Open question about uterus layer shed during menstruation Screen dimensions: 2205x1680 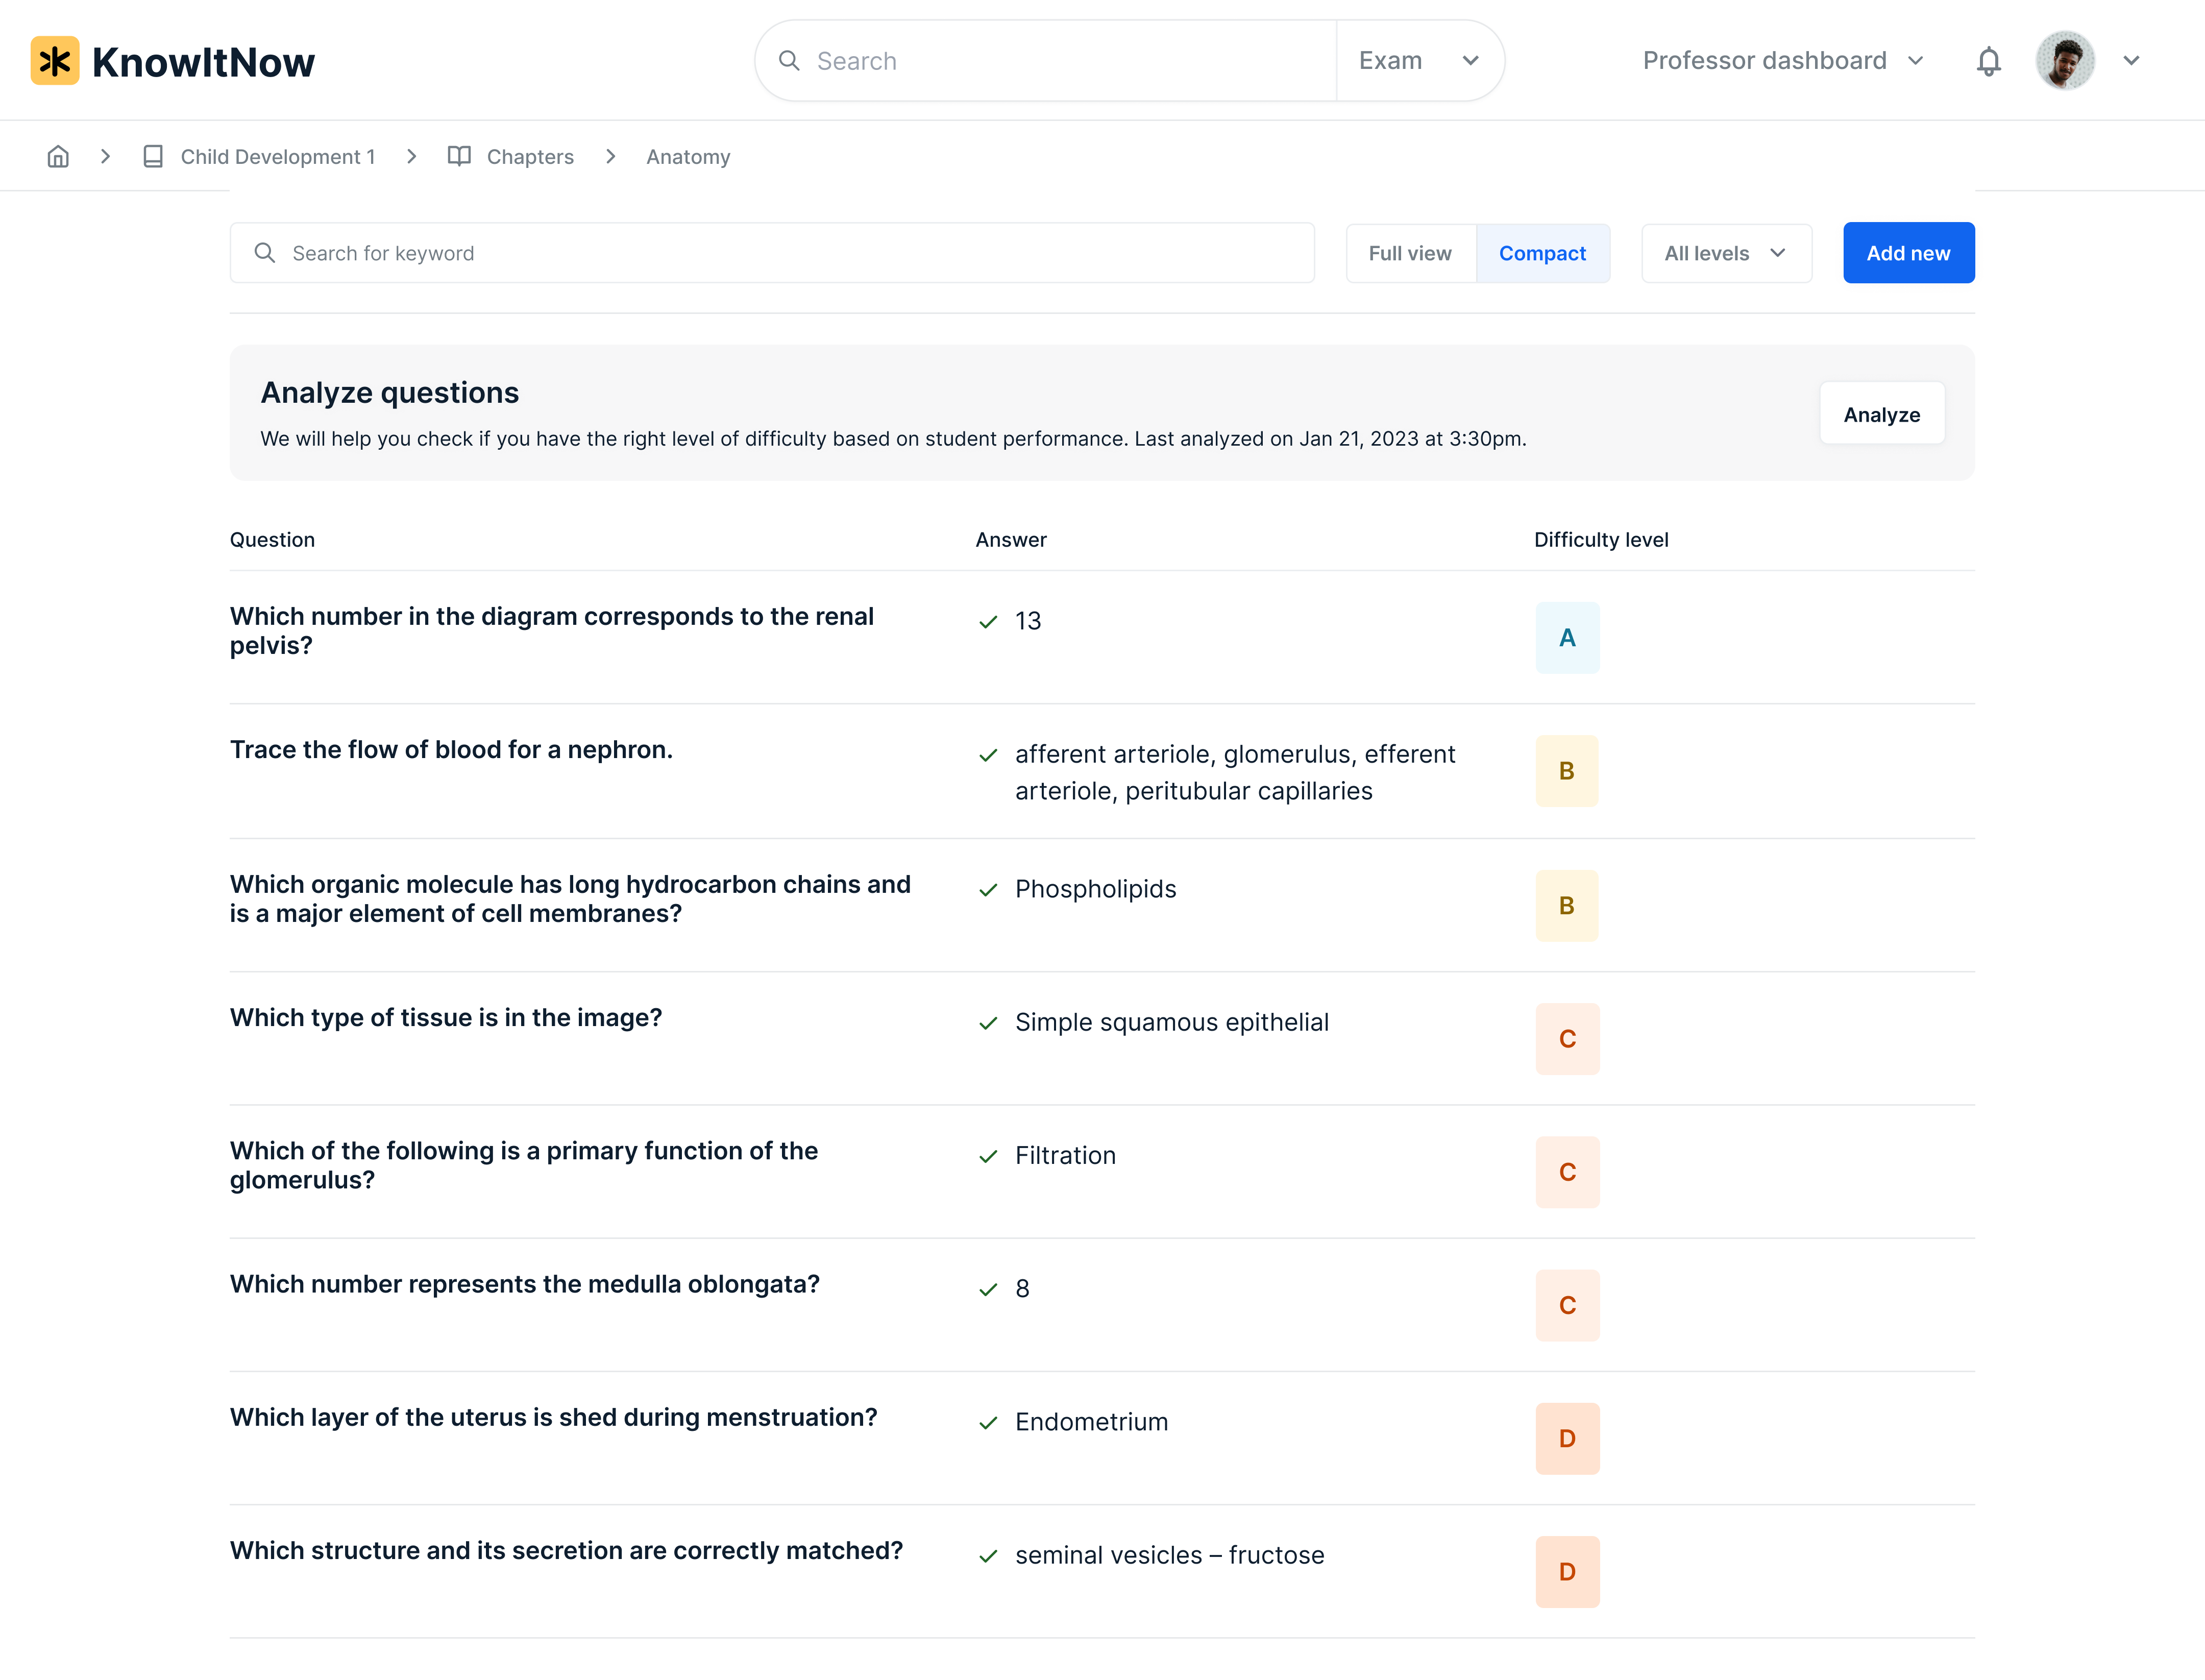coord(553,1417)
